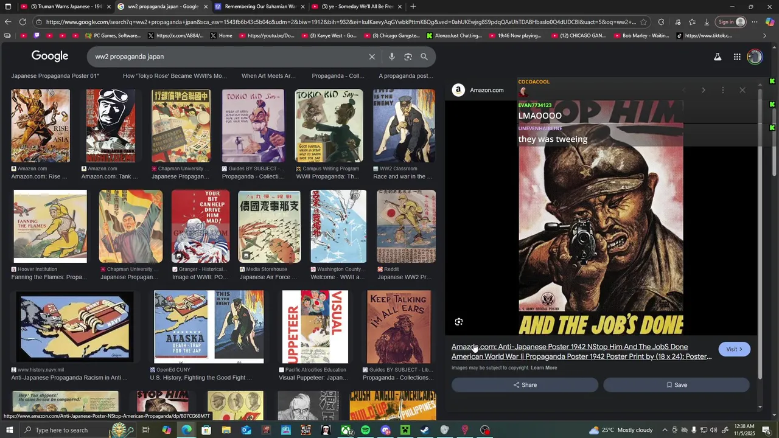Open clock showing 12:38 AM
The width and height of the screenshot is (779, 438).
point(744,430)
